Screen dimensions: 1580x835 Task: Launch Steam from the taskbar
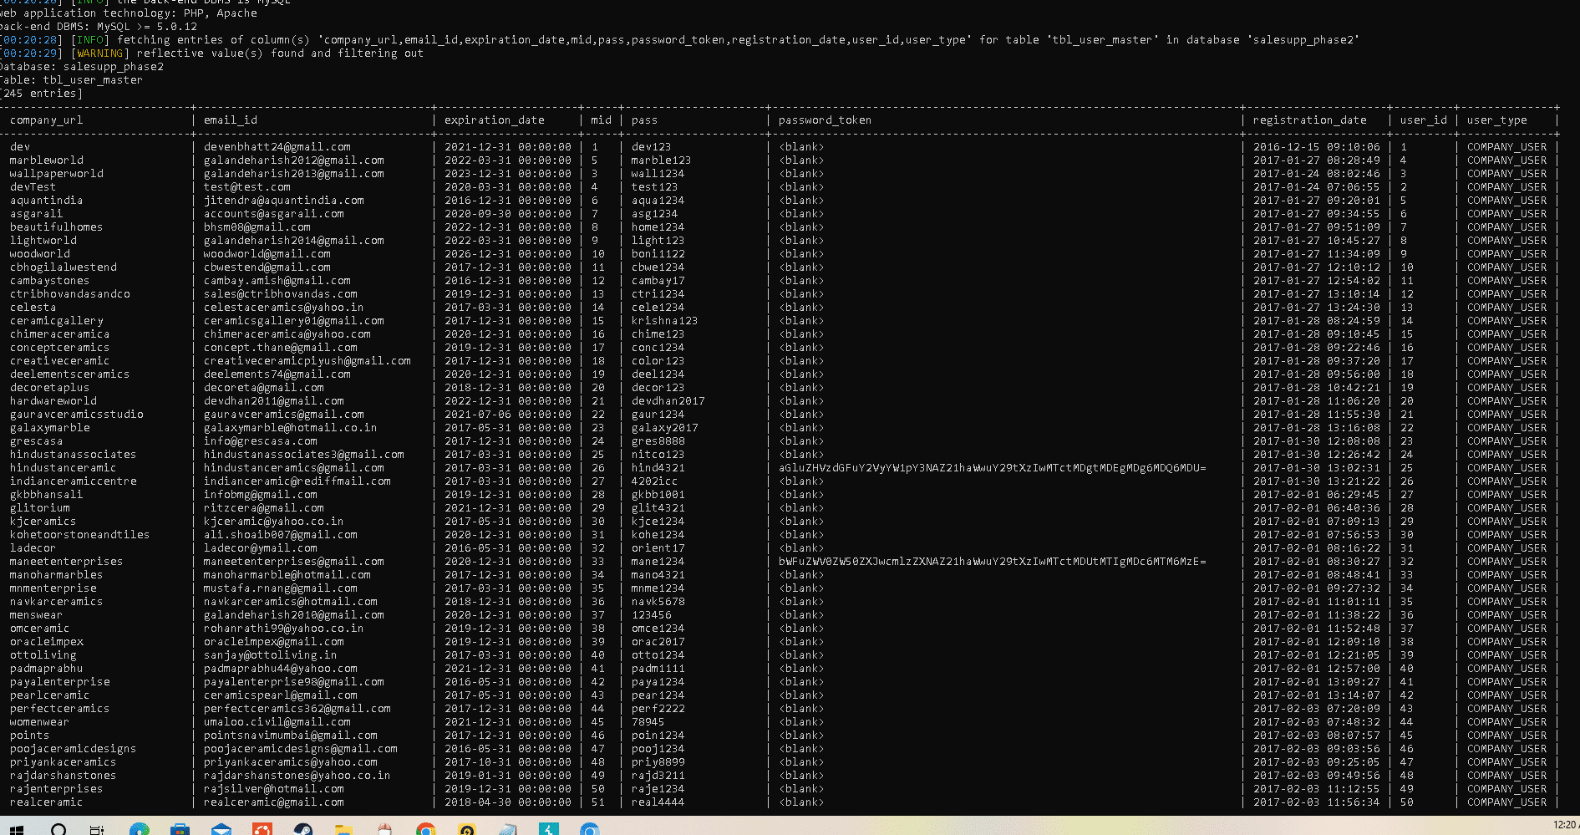(304, 828)
